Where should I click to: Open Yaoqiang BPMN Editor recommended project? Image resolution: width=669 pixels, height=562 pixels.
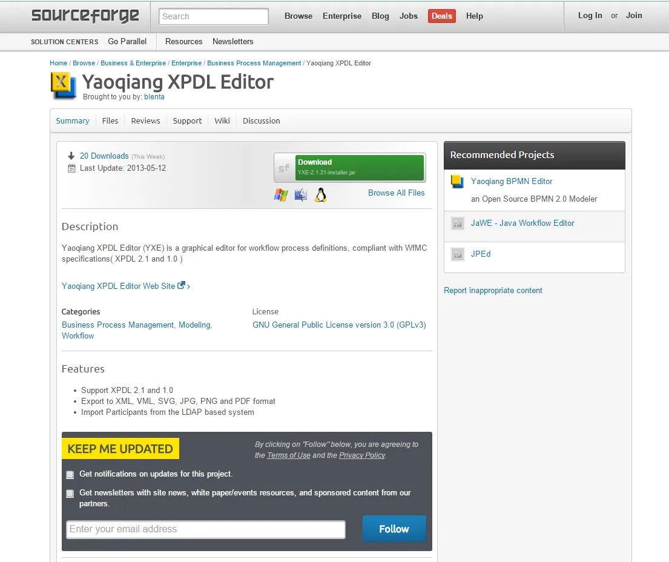click(512, 181)
